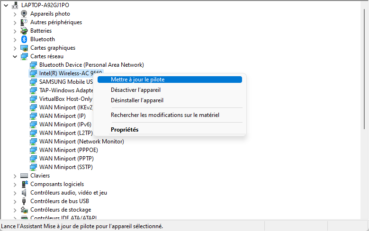The width and height of the screenshot is (369, 231).
Task: Click the Appareils photo webcam icon
Action: 24,14
